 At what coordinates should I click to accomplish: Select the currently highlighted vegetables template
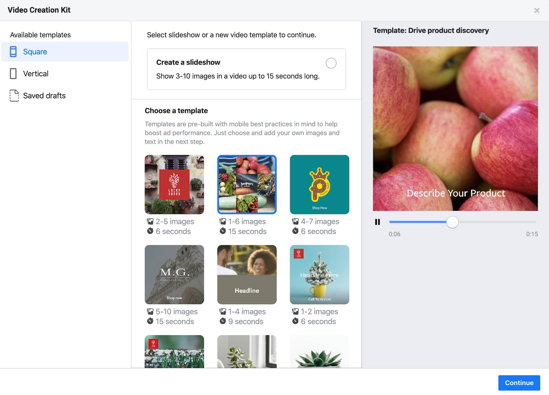point(247,185)
